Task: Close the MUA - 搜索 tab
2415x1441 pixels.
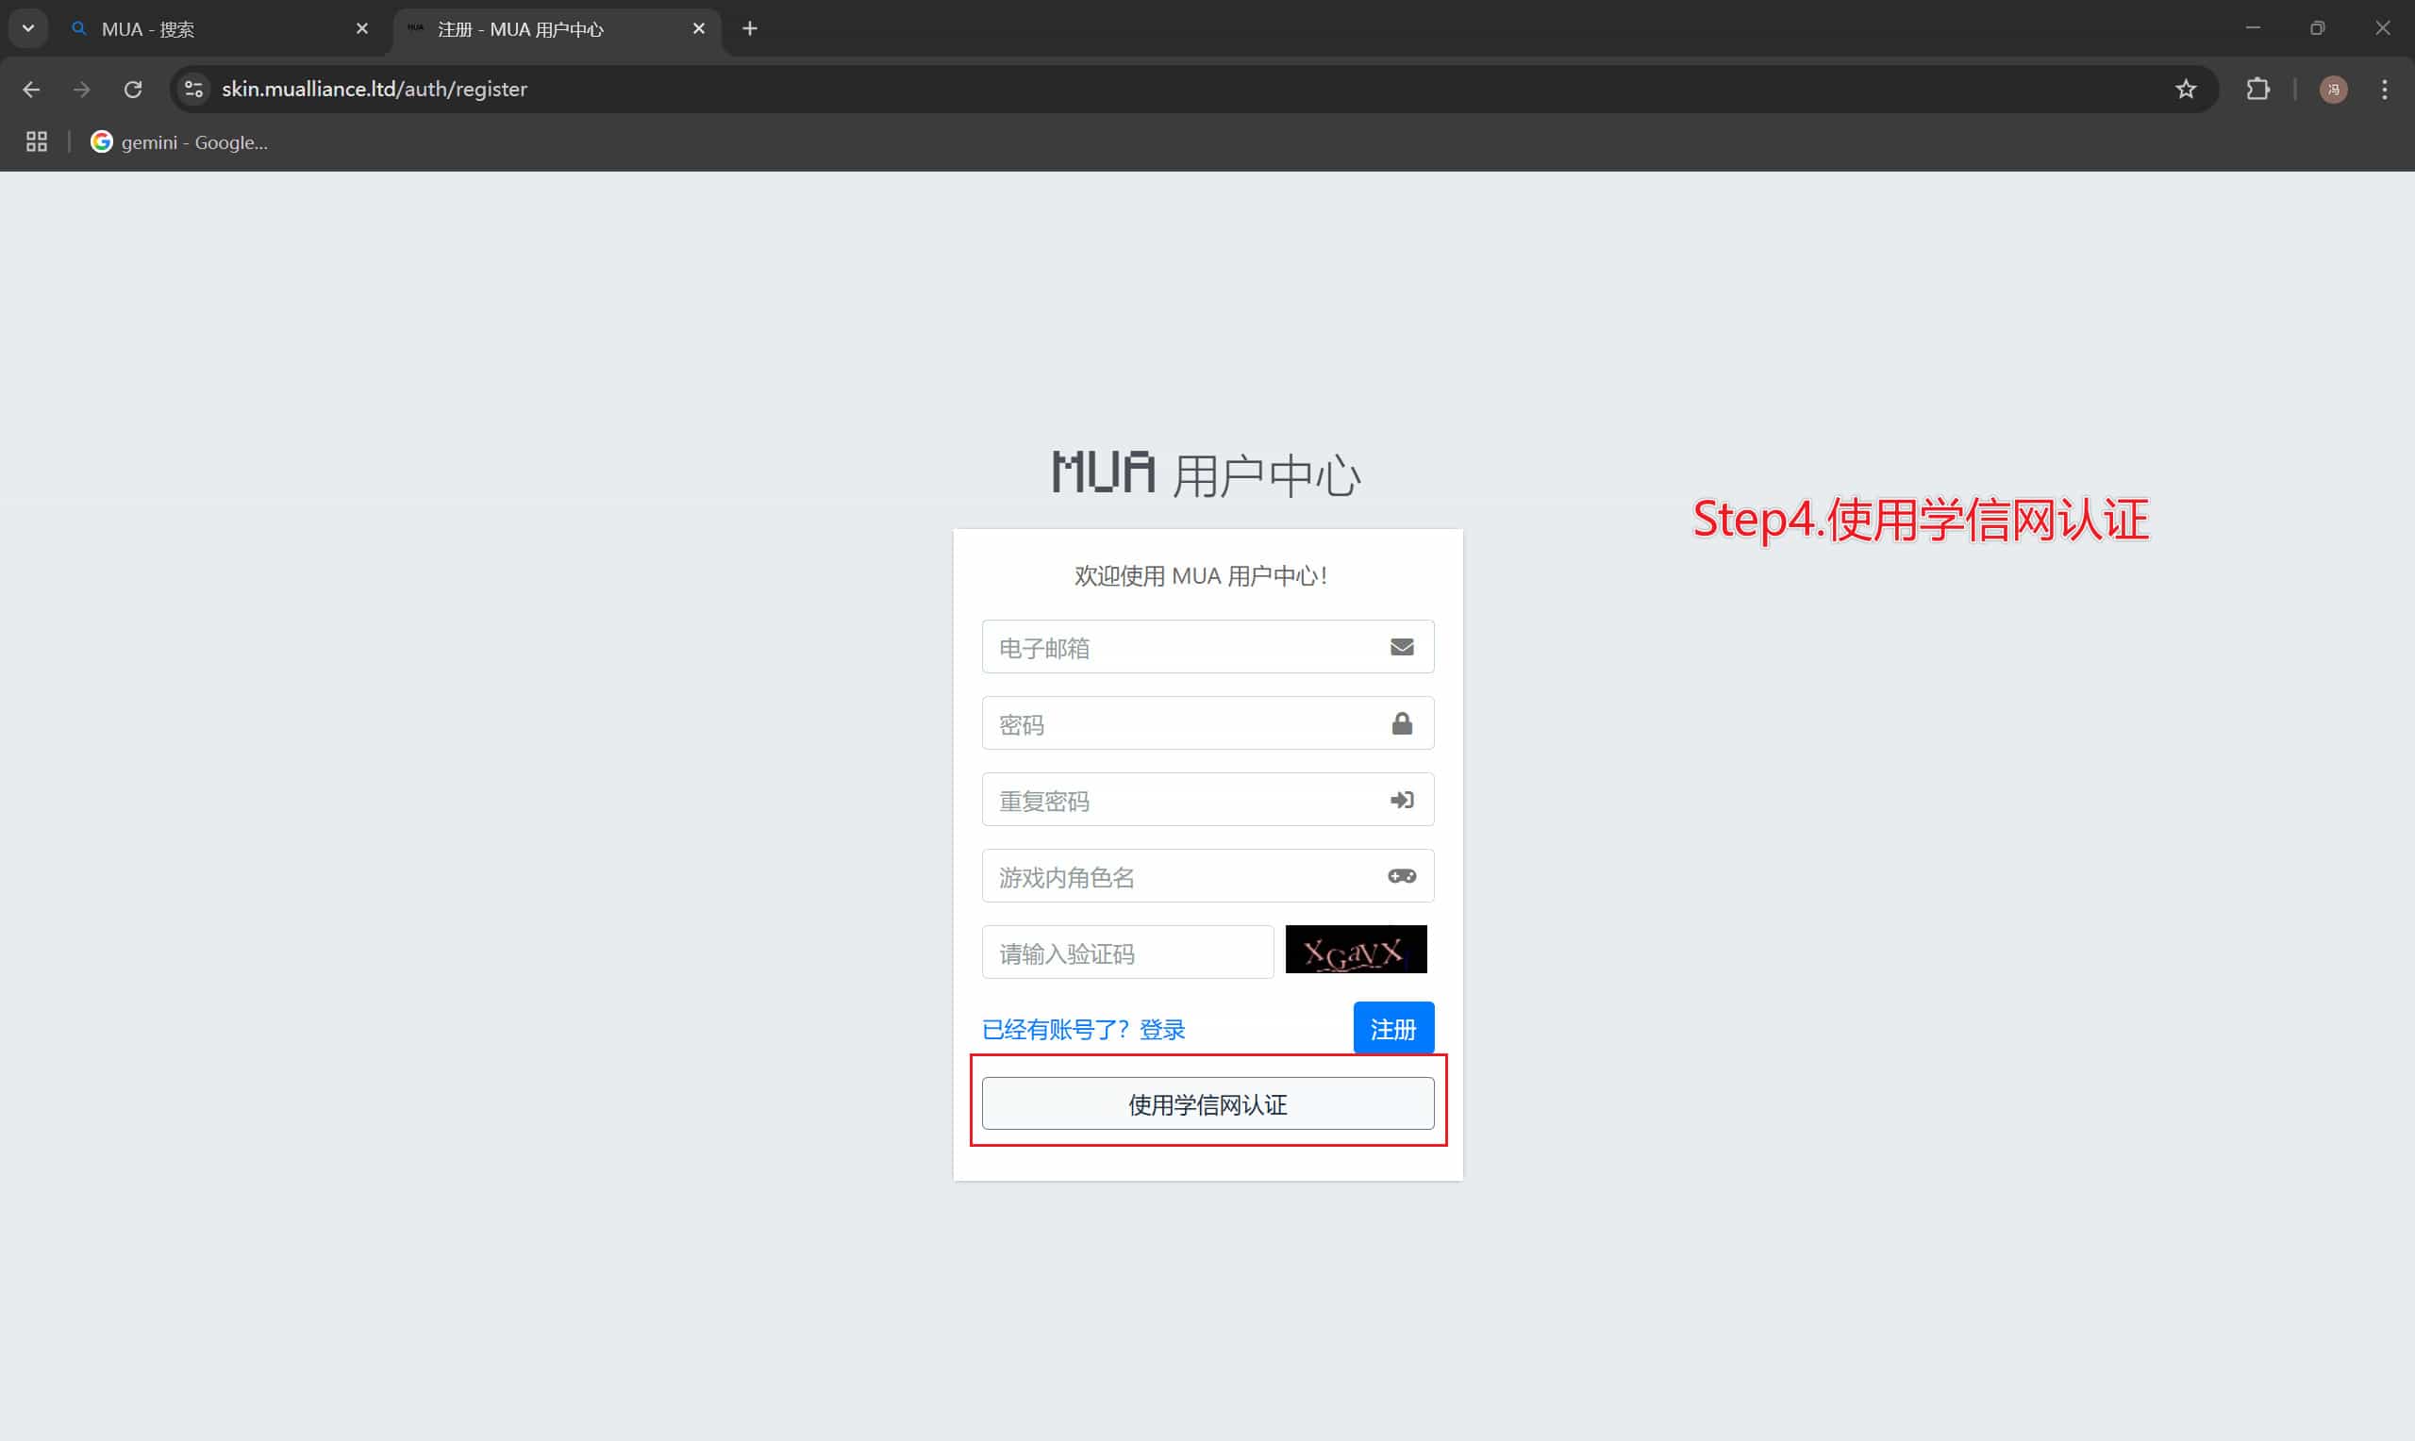Action: point(362,29)
